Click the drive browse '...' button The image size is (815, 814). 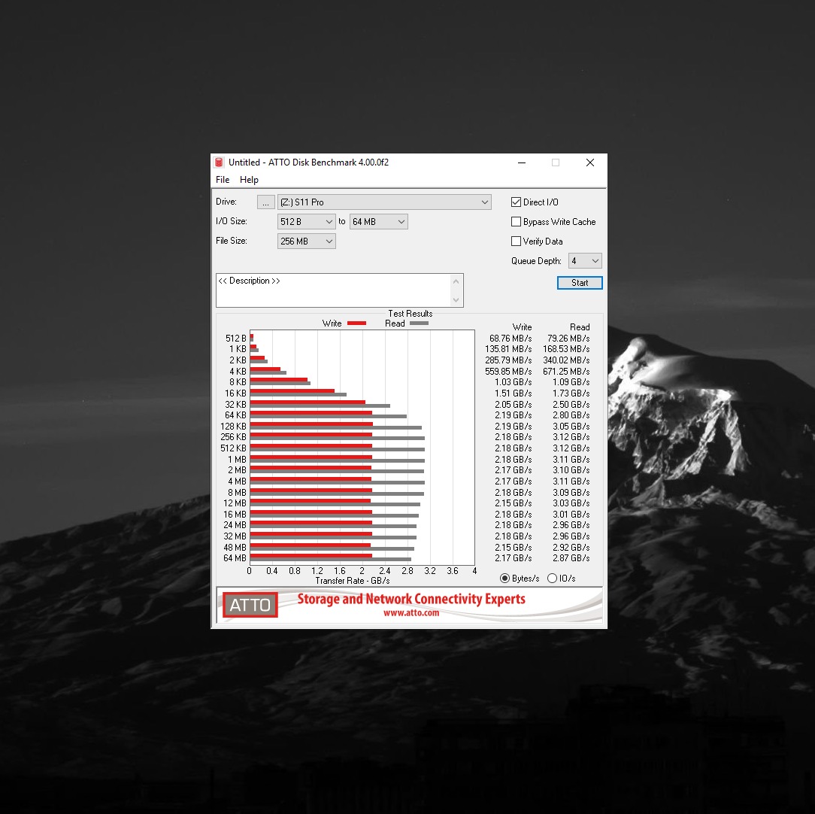pos(265,202)
